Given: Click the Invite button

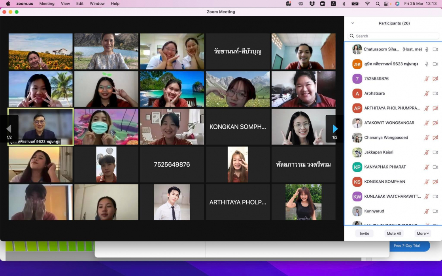Looking at the screenshot, I should coord(364,233).
